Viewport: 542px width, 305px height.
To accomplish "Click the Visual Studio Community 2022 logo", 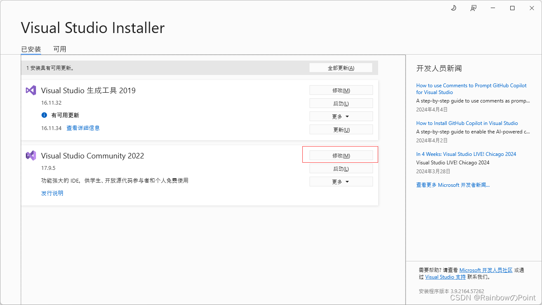I will click(31, 155).
